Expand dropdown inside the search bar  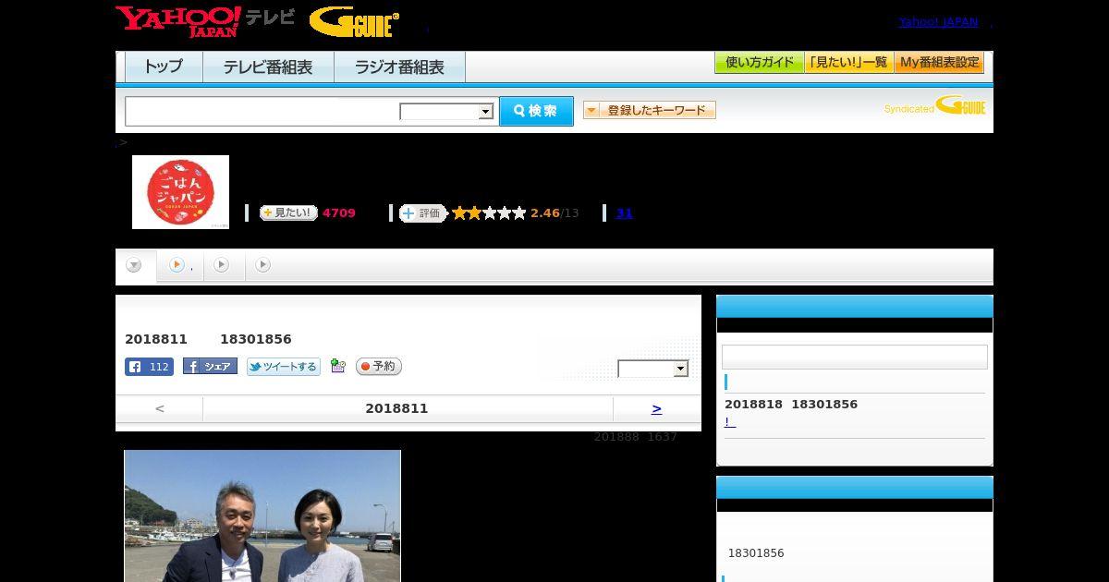click(x=447, y=112)
